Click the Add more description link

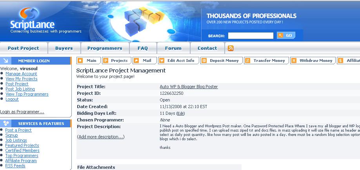point(101,137)
